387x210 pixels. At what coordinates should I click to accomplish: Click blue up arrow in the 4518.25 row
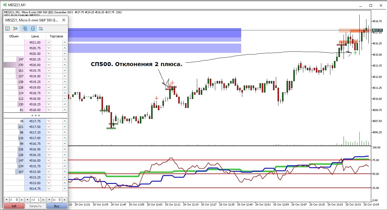pos(65,104)
